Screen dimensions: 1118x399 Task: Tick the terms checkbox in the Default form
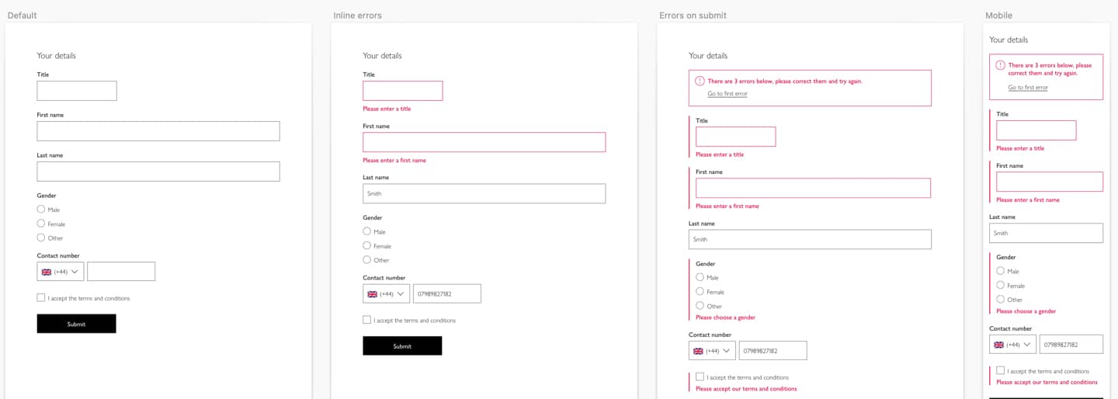click(41, 298)
